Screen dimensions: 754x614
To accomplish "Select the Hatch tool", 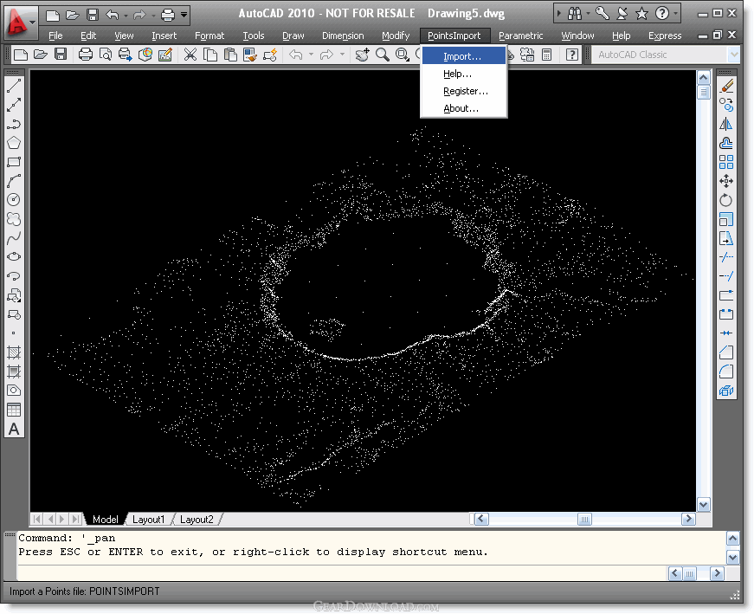I will [14, 352].
